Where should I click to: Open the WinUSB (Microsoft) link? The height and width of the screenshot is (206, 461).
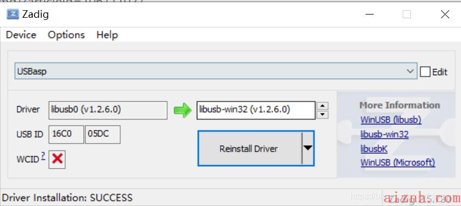pyautogui.click(x=398, y=162)
